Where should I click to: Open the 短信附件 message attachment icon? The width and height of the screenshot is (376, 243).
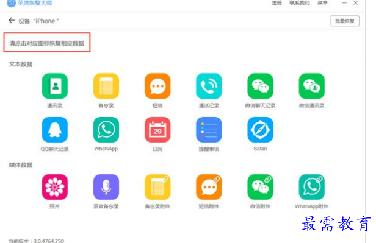click(x=209, y=187)
